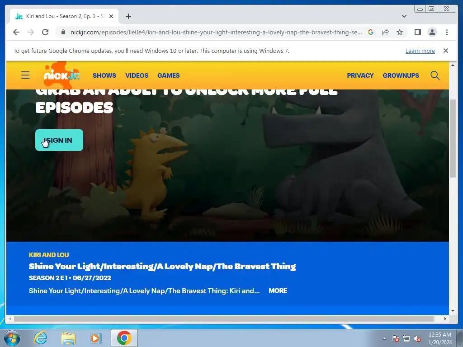
Task: Open the Learn more link
Action: point(420,51)
